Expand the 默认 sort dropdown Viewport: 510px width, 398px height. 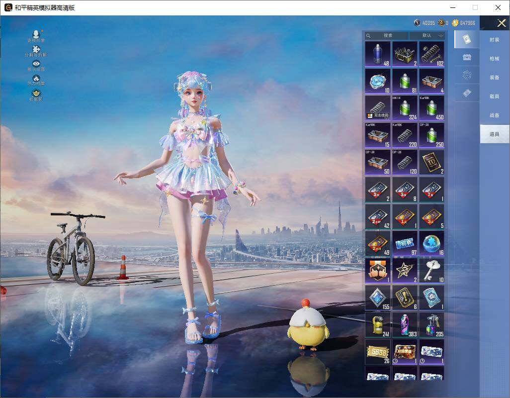coord(427,35)
